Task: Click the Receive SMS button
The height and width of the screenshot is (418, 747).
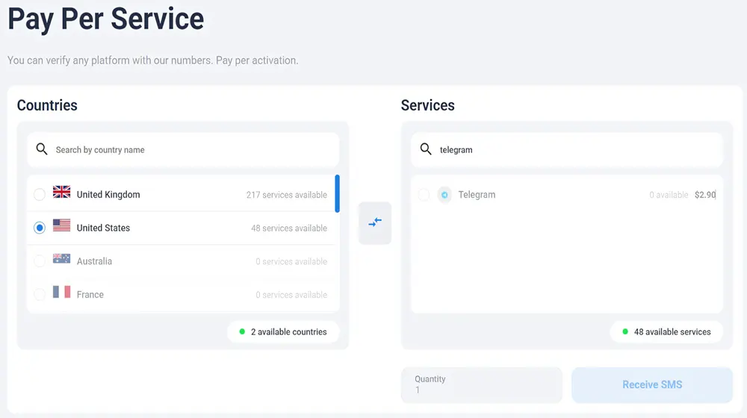Action: (x=652, y=384)
